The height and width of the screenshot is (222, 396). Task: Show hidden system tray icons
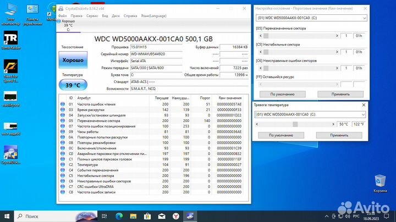tap(327, 217)
